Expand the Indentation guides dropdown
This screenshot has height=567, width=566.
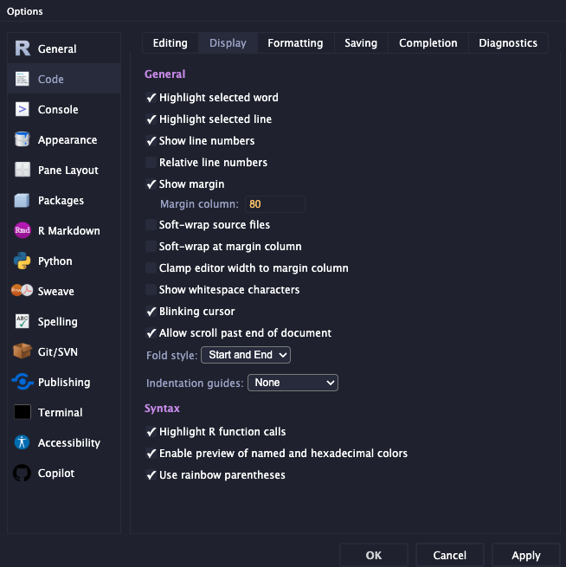click(293, 383)
